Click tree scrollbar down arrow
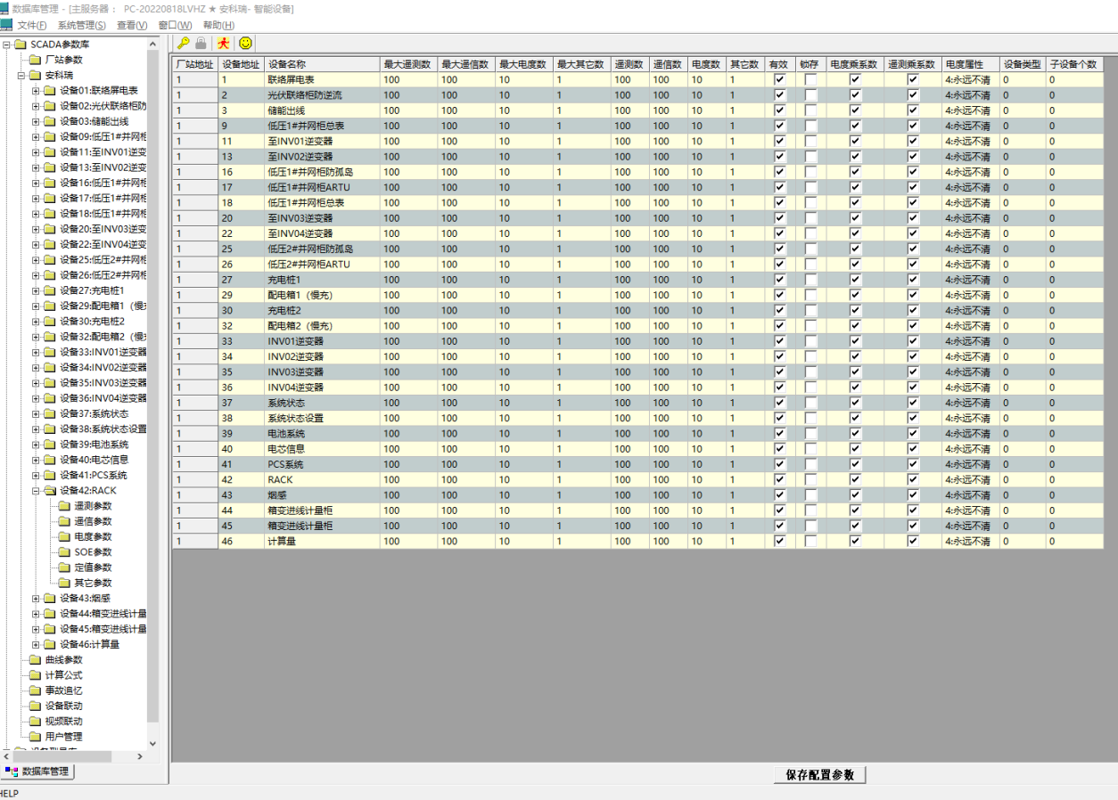 (x=152, y=743)
